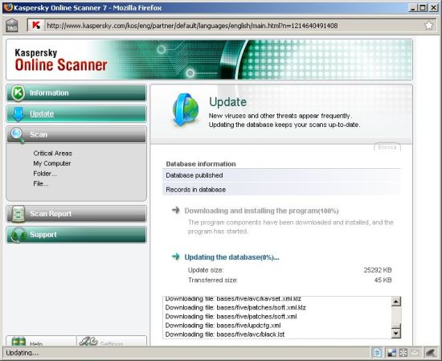Click the Updating... status bar text
The image size is (442, 361).
pos(23,353)
